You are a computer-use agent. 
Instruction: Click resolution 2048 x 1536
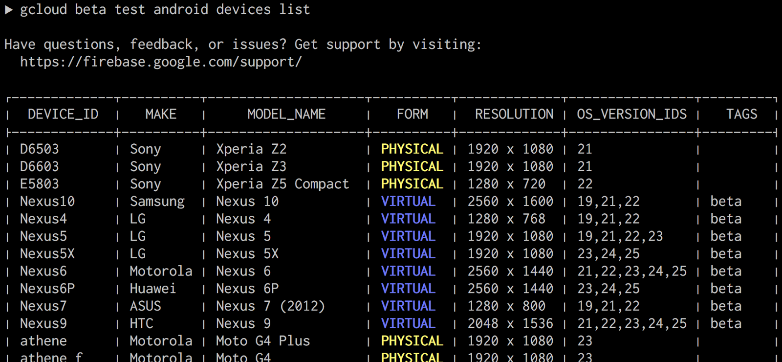(x=510, y=324)
